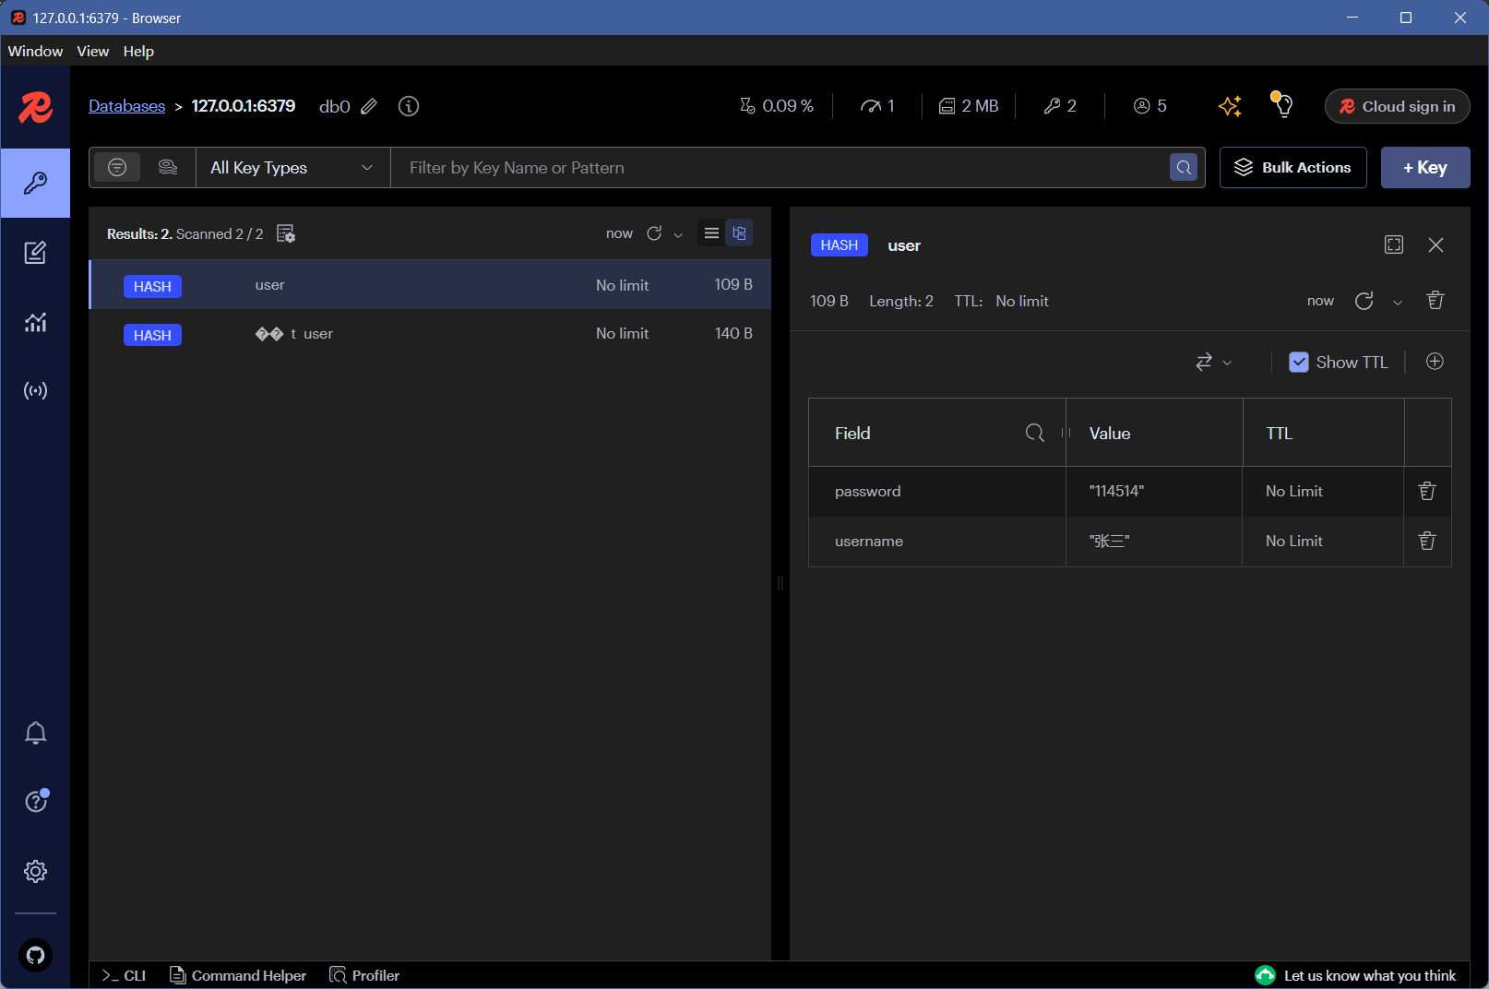Click the 2 MB memory statistic
1489x989 pixels.
click(x=969, y=106)
